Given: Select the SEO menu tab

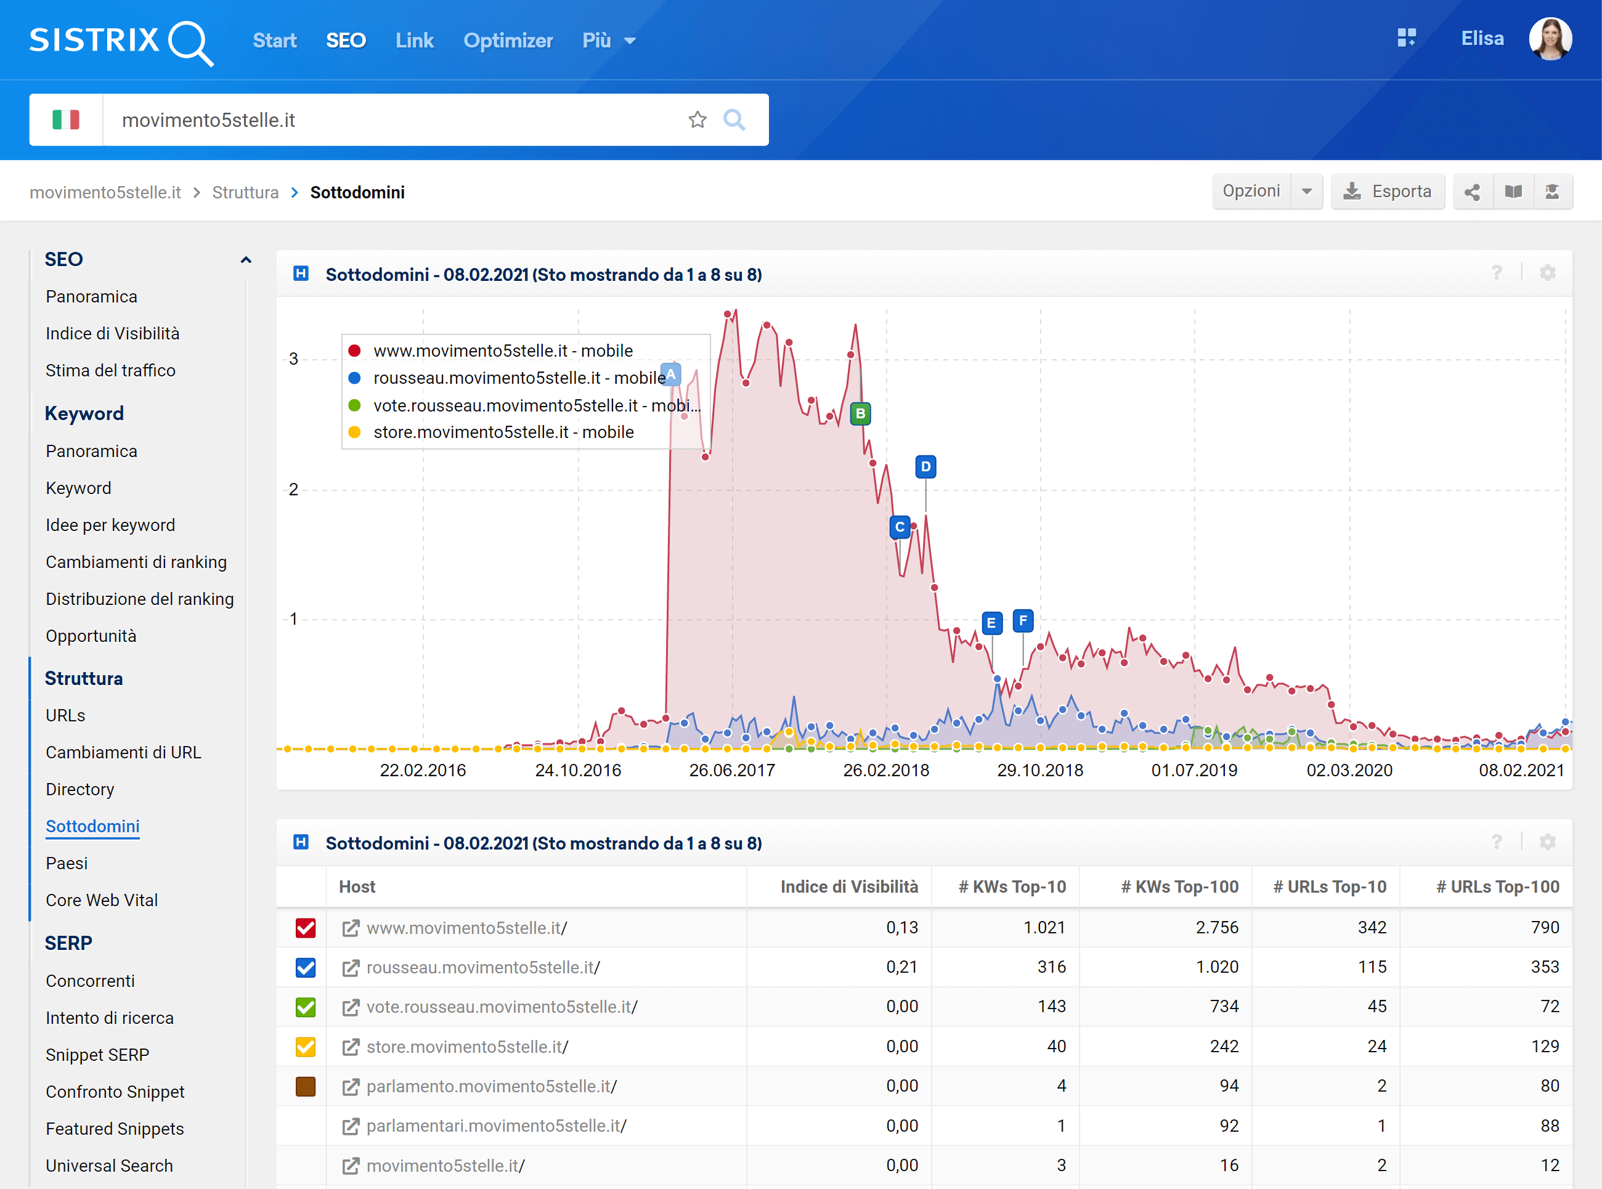Looking at the screenshot, I should click(x=346, y=39).
